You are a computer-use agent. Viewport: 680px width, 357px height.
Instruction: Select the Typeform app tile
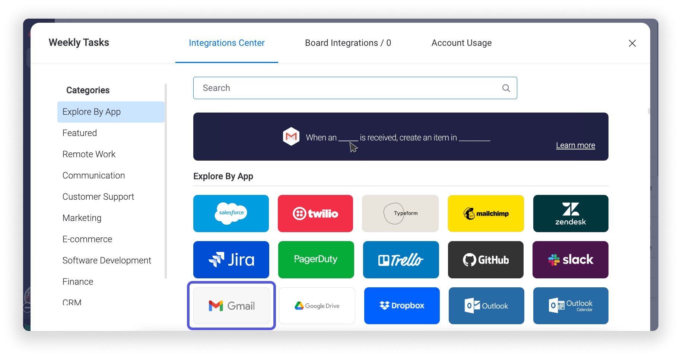400,214
